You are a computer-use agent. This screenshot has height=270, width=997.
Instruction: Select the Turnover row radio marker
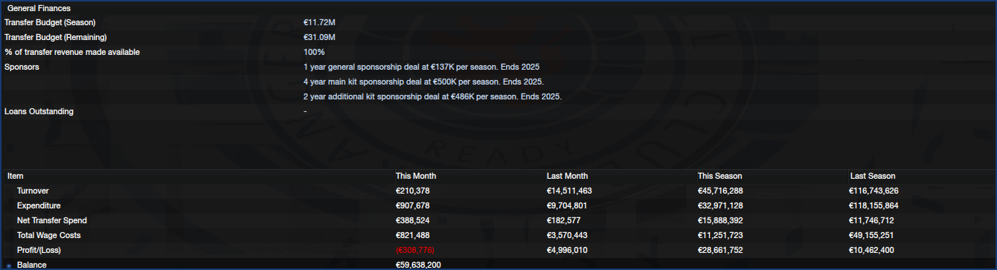pyautogui.click(x=9, y=191)
